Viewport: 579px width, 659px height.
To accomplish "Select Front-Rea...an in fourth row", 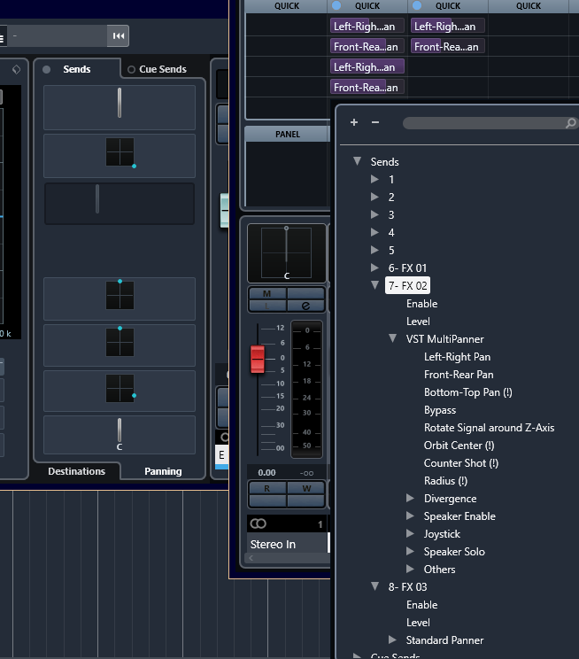I will click(x=367, y=87).
